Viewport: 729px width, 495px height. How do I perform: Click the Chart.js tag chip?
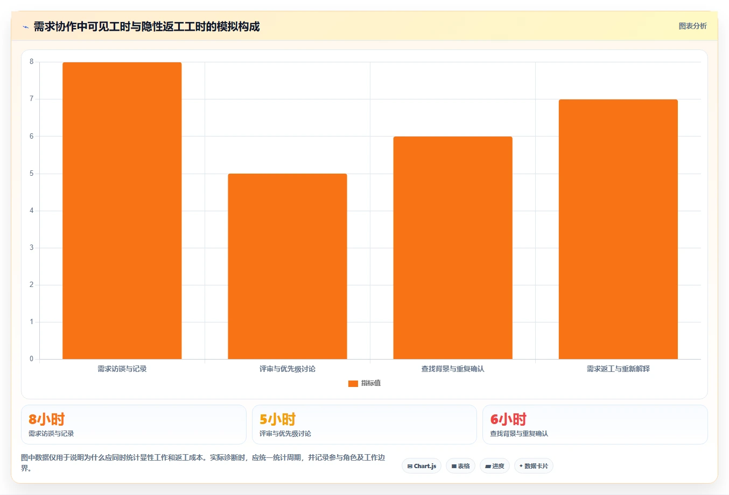[422, 466]
